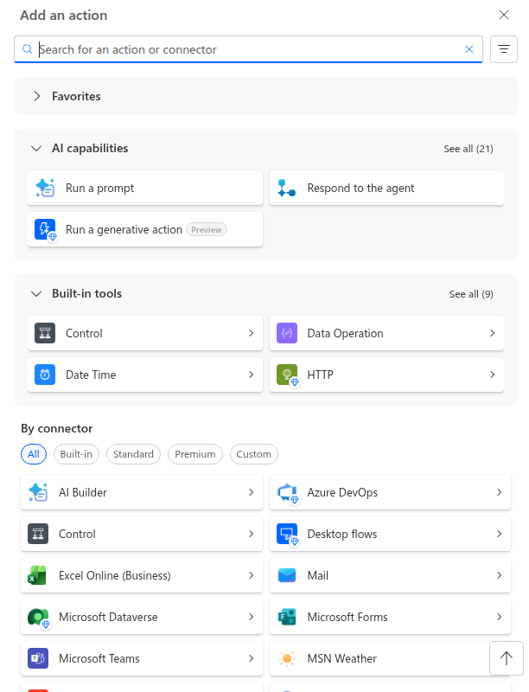This screenshot has width=529, height=692.
Task: Choose the Run a prompt label
Action: pos(99,188)
